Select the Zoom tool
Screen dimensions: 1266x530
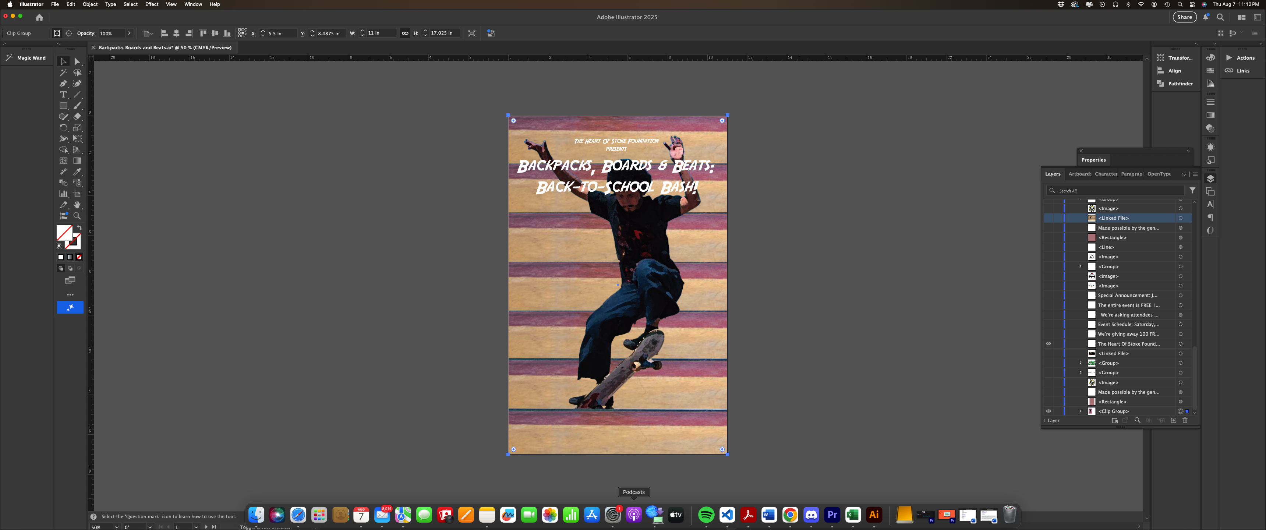(x=77, y=216)
